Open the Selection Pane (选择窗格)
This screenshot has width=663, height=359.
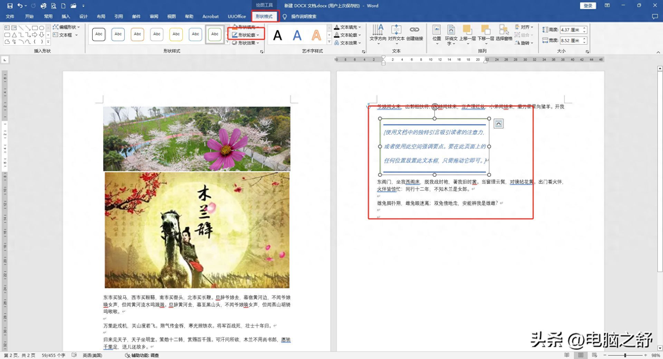(x=504, y=33)
